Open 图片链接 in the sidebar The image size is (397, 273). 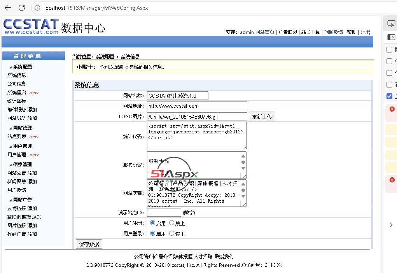coord(17,226)
